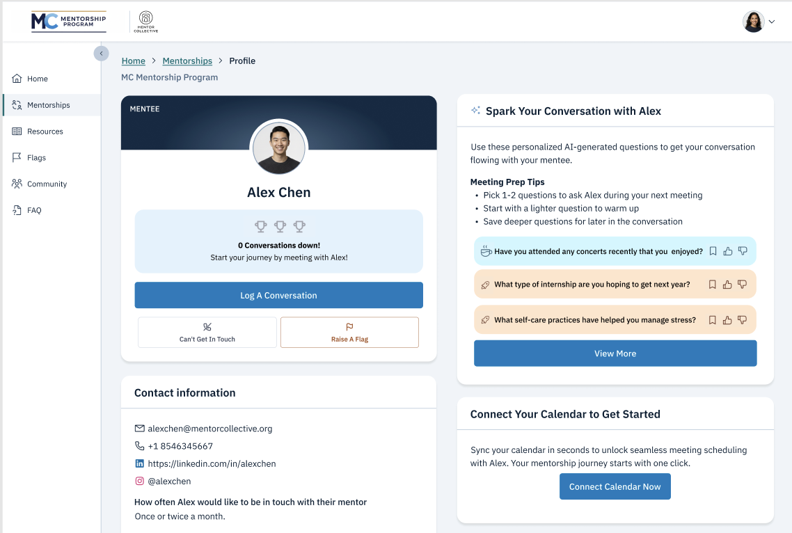Click Alex Chen's profile photo

[278, 148]
